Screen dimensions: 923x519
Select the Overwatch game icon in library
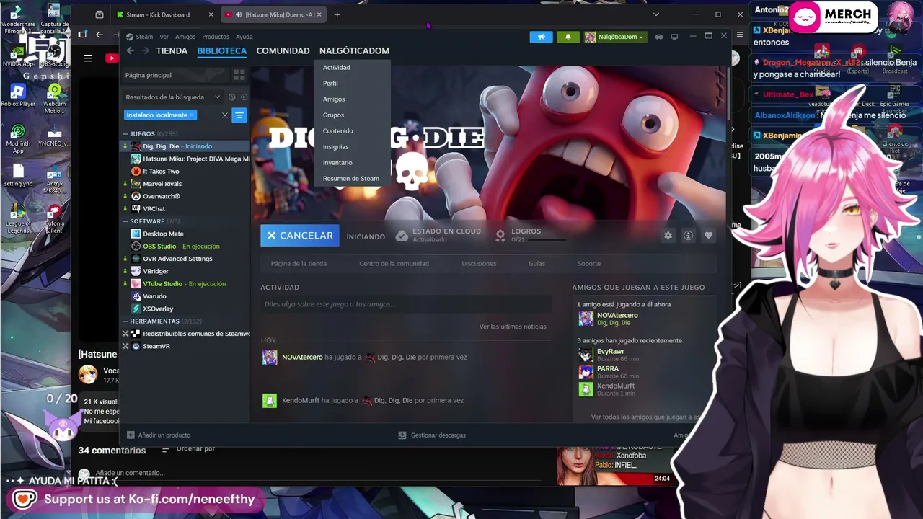pos(136,196)
